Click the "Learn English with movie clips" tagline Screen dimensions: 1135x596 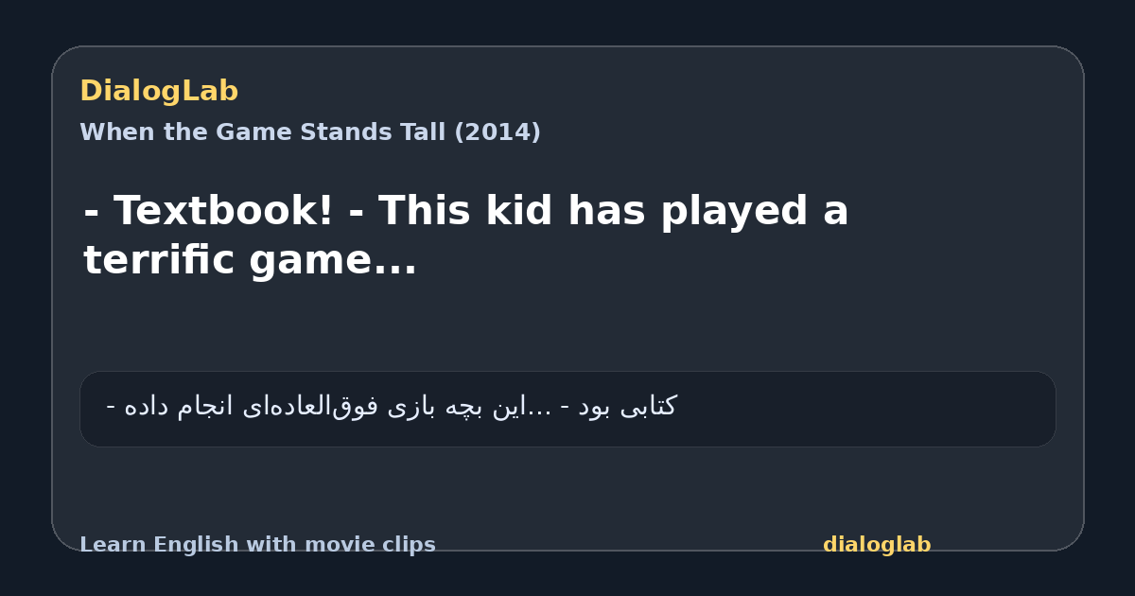click(257, 545)
